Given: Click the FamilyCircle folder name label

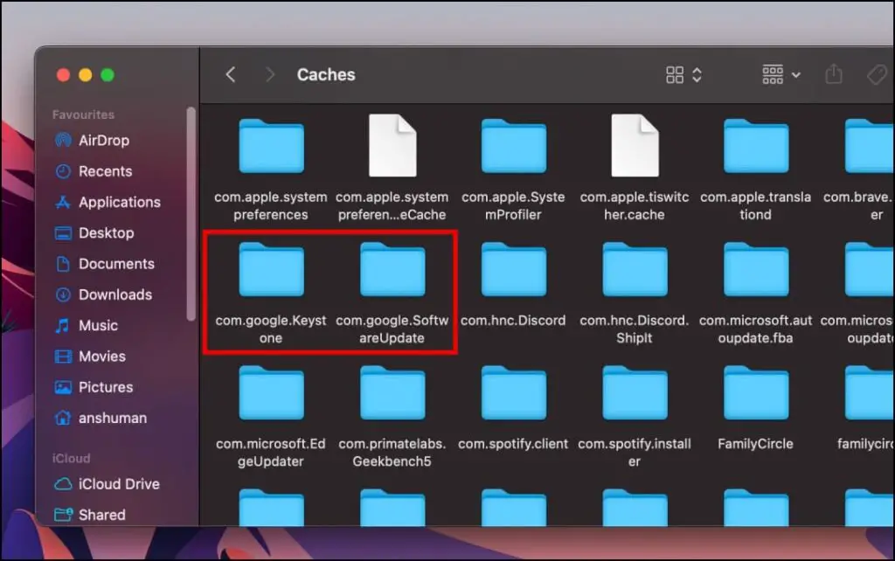Looking at the screenshot, I should pos(755,444).
